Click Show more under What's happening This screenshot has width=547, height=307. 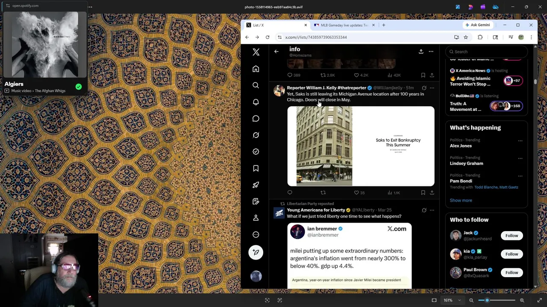461,200
